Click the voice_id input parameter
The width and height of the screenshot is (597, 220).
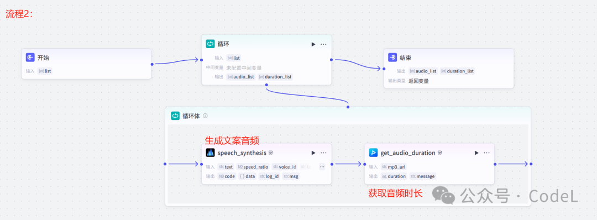pyautogui.click(x=285, y=167)
